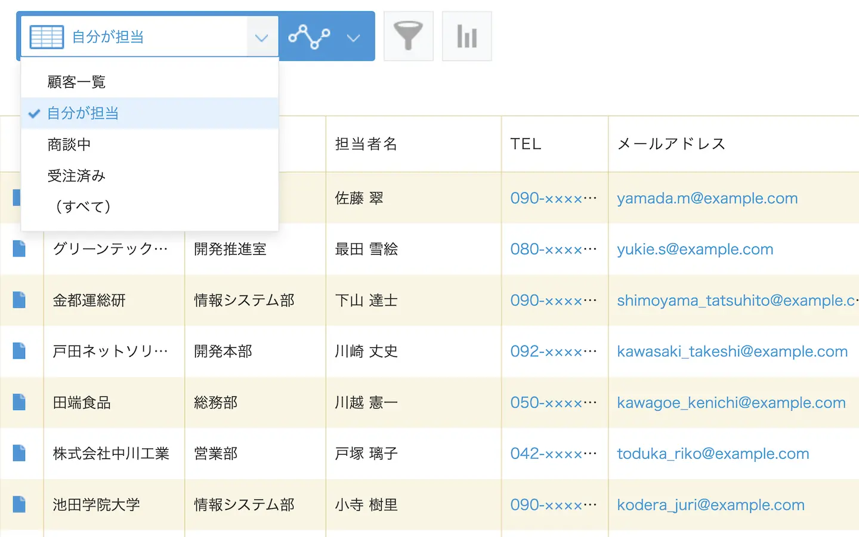Select 受注済み in the view menu
This screenshot has width=859, height=537.
click(x=76, y=176)
